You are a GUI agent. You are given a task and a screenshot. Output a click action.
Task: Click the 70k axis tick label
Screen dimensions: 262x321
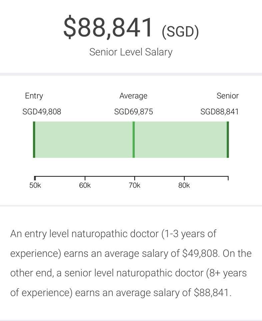coord(134,185)
